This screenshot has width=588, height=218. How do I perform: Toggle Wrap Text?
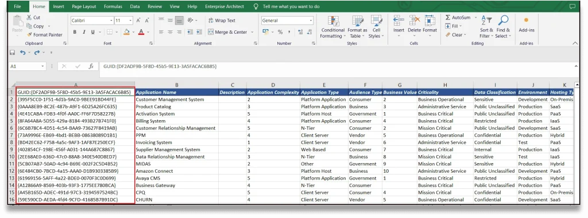pyautogui.click(x=222, y=21)
